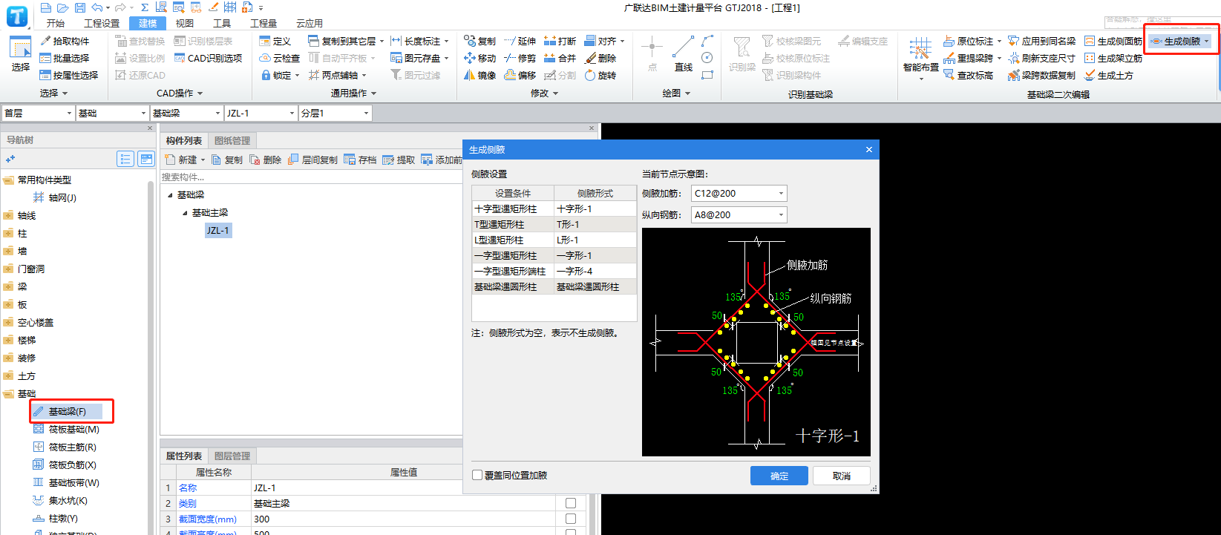
Task: Open the 基础梁 component type dropdown
Action: pos(217,113)
